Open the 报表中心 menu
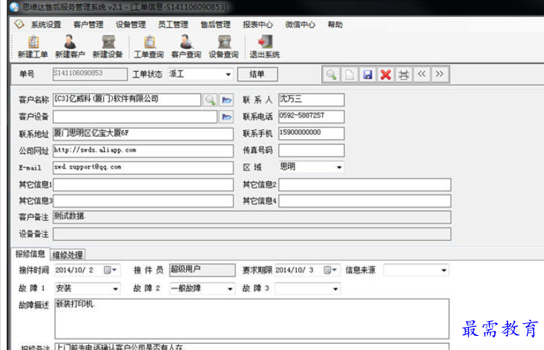544x350 pixels. (257, 24)
